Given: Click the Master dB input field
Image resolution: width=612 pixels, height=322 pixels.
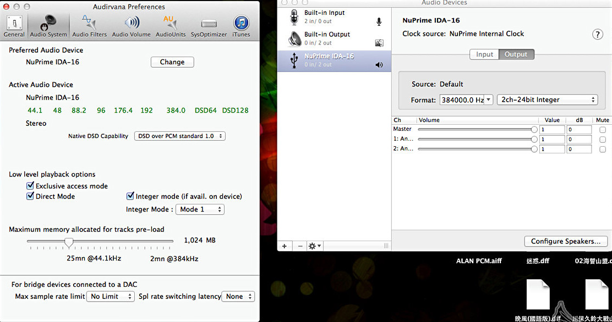Looking at the screenshot, I should (579, 130).
